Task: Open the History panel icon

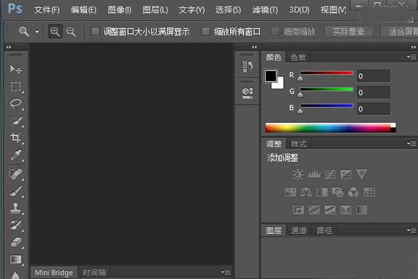Action: coord(247,67)
